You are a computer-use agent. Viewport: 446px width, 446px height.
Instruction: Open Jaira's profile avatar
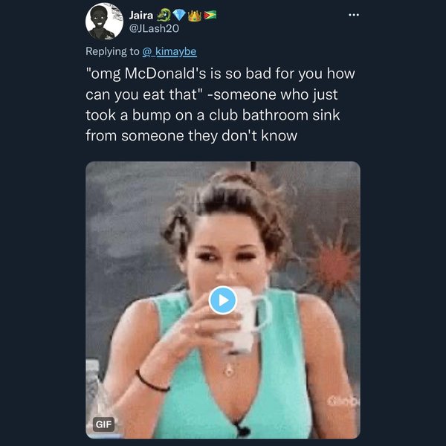pyautogui.click(x=104, y=21)
